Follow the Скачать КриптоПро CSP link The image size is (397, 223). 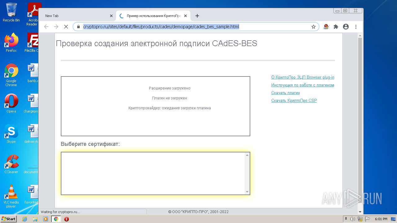[294, 101]
